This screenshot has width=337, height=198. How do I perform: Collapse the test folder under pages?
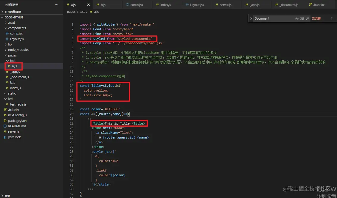32,61
